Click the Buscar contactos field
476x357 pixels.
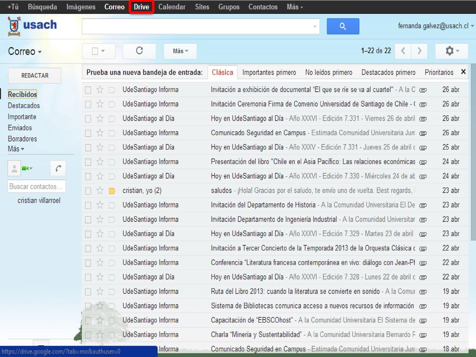point(36,186)
